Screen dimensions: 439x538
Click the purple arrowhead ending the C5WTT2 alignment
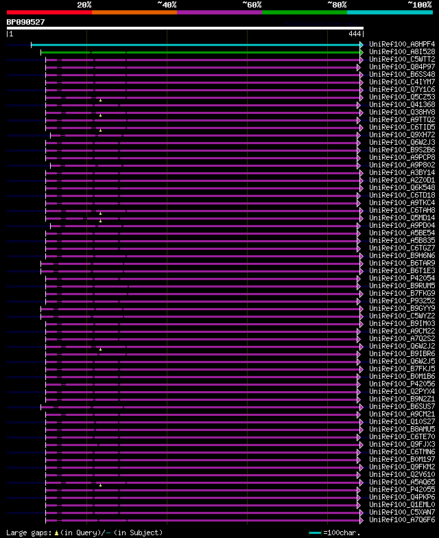coord(361,60)
